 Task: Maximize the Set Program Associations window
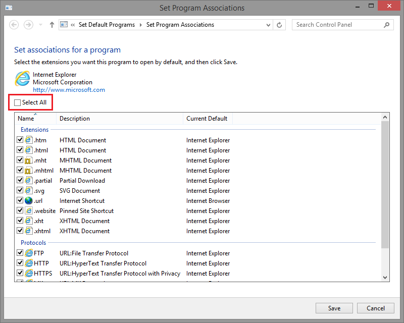point(371,6)
